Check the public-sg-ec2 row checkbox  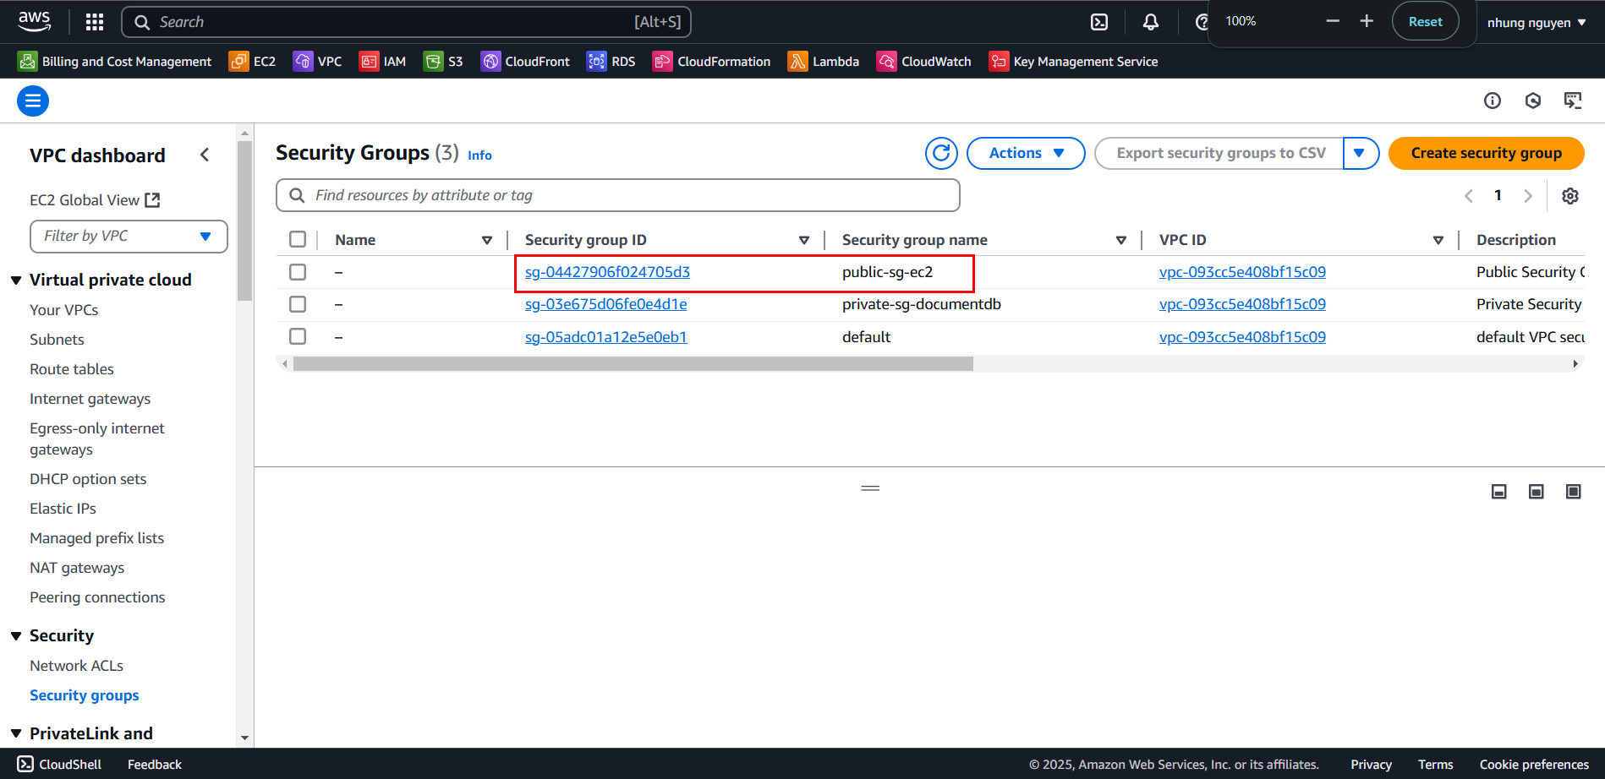[298, 272]
